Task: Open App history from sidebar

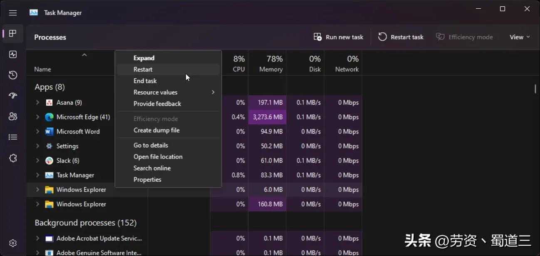Action: pos(13,75)
